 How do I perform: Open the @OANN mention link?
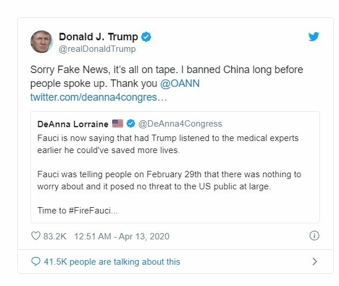(x=180, y=83)
